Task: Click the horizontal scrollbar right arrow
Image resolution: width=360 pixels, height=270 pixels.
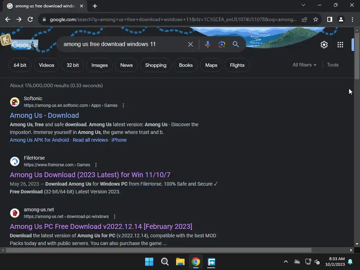Action: click(351, 250)
